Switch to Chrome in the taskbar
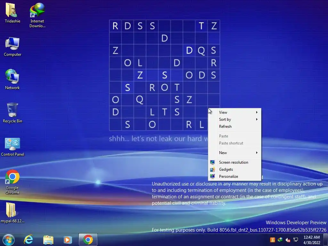The width and height of the screenshot is (328, 246). coord(88,240)
